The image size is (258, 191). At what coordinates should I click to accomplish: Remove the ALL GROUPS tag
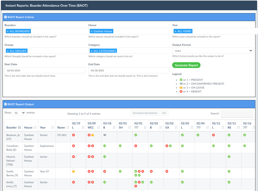point(7,51)
